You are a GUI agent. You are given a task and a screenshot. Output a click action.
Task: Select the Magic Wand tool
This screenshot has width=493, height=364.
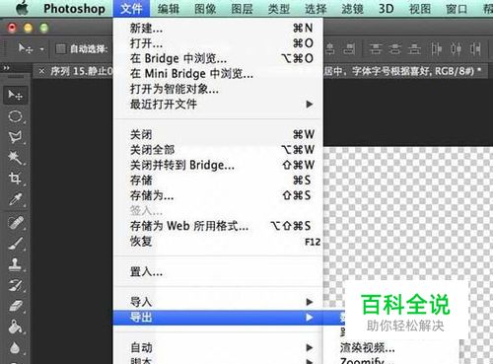[x=15, y=158]
